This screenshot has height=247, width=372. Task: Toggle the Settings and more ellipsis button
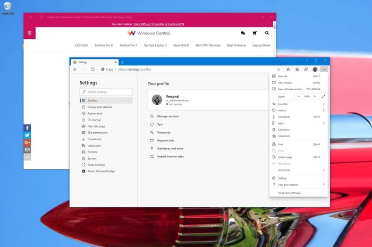pos(324,69)
